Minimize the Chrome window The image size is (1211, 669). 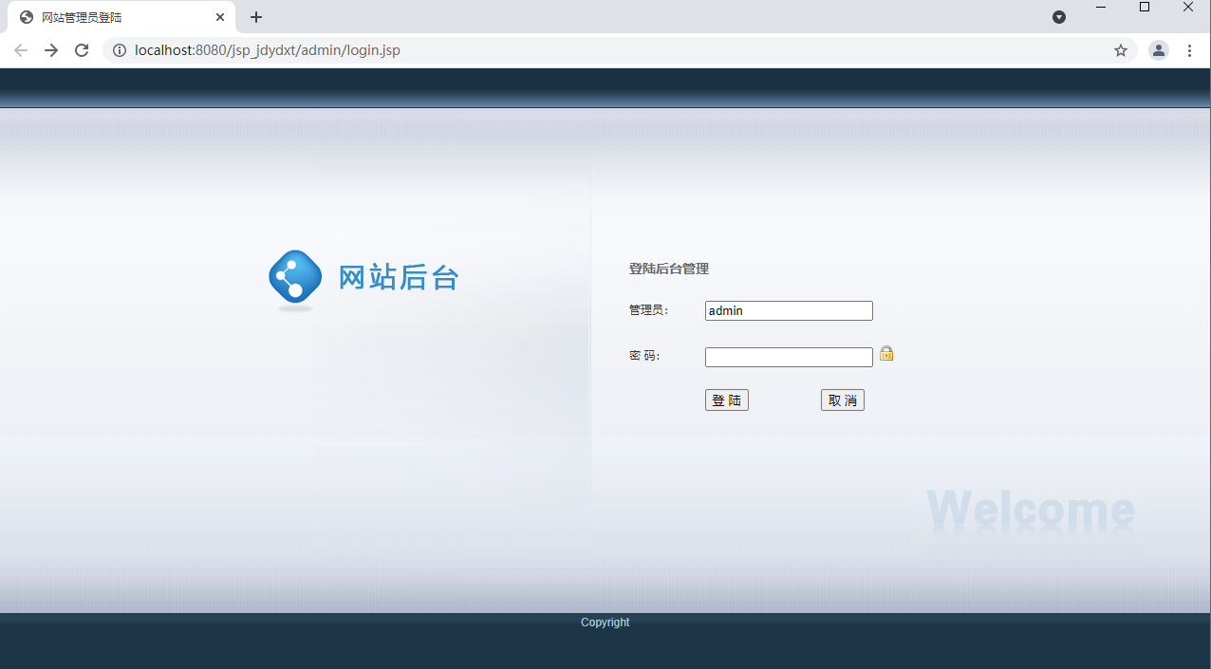tap(1101, 8)
